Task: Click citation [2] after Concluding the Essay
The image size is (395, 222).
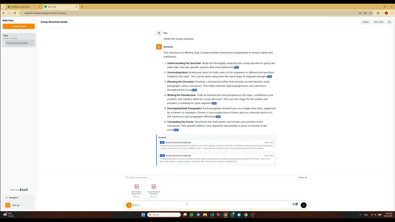Action: (x=176, y=130)
